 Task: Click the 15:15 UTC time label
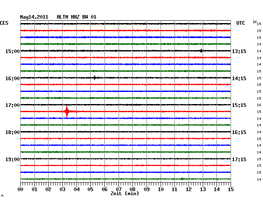coord(239,105)
